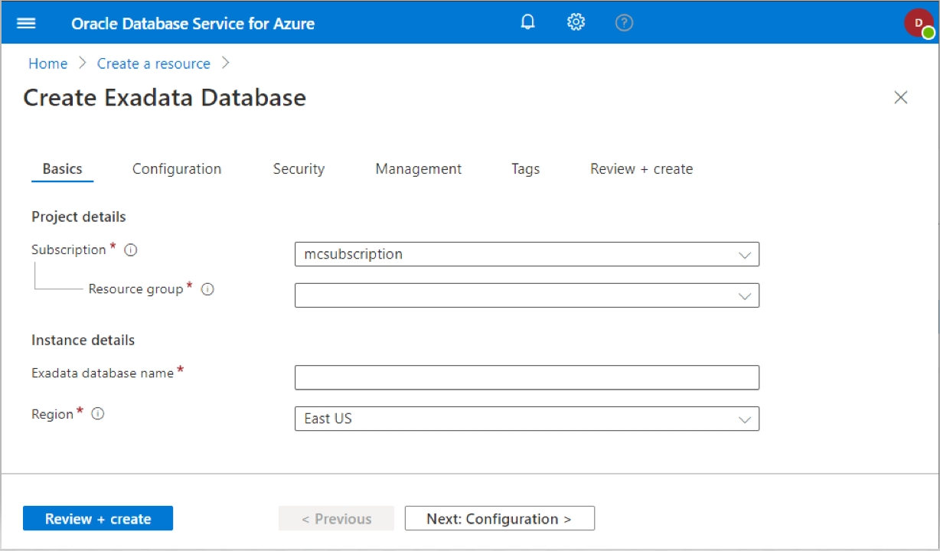The width and height of the screenshot is (940, 551).
Task: Show info tooltip for Subscription
Action: 131,250
